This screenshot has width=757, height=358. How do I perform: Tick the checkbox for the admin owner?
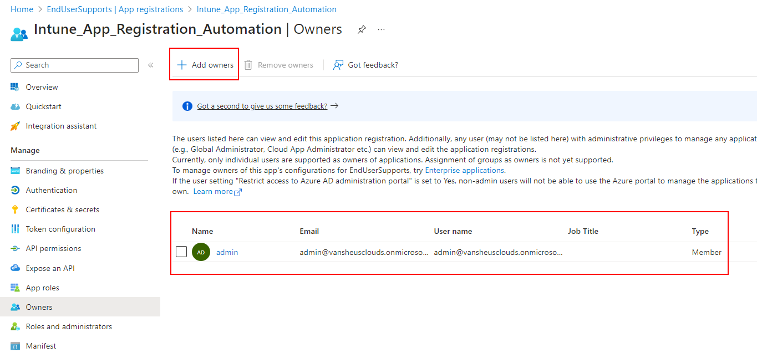click(181, 252)
